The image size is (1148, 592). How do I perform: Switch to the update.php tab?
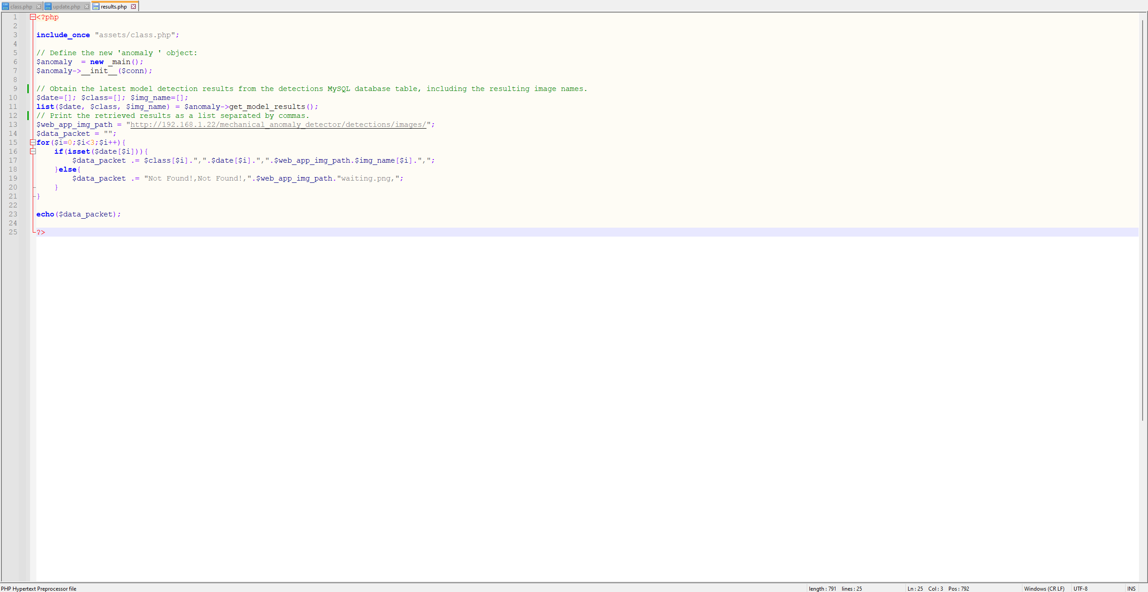click(x=66, y=7)
